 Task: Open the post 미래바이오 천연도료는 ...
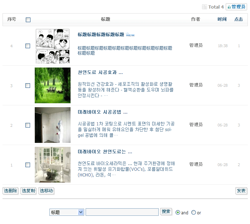105,152
